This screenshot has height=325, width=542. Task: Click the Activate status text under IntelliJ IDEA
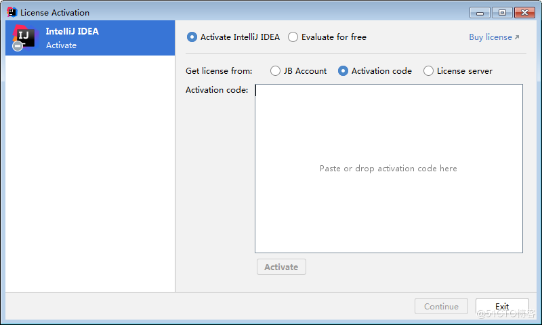click(x=61, y=45)
